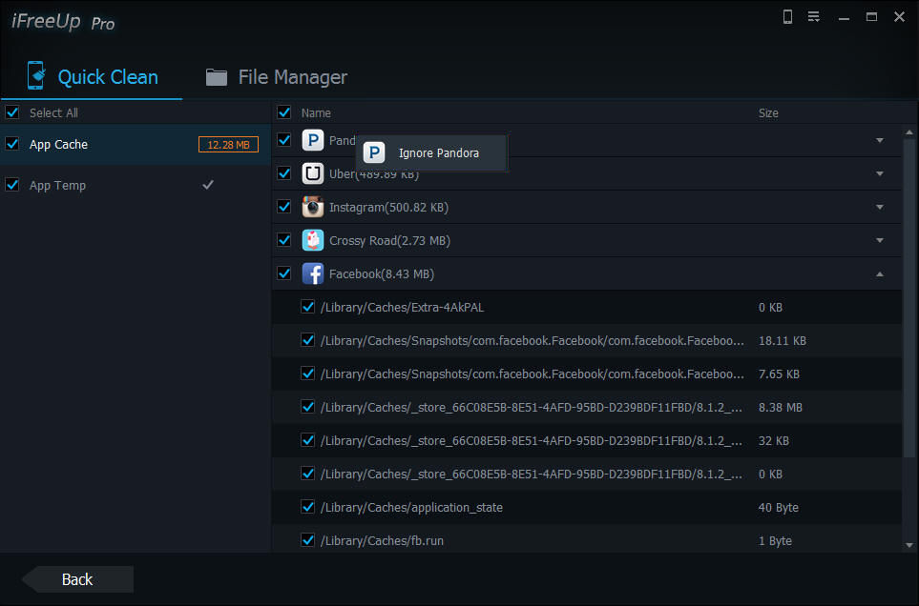
Task: Select the /Library/Caches/fb.run path
Action: 382,541
